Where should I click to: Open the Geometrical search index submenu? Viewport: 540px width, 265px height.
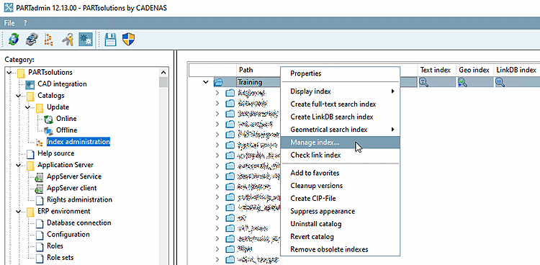click(341, 130)
